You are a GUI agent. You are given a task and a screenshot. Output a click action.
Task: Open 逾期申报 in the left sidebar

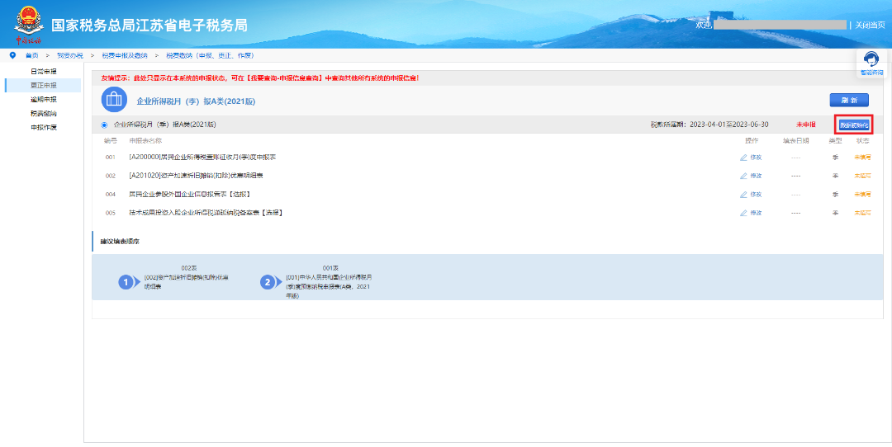(x=44, y=99)
